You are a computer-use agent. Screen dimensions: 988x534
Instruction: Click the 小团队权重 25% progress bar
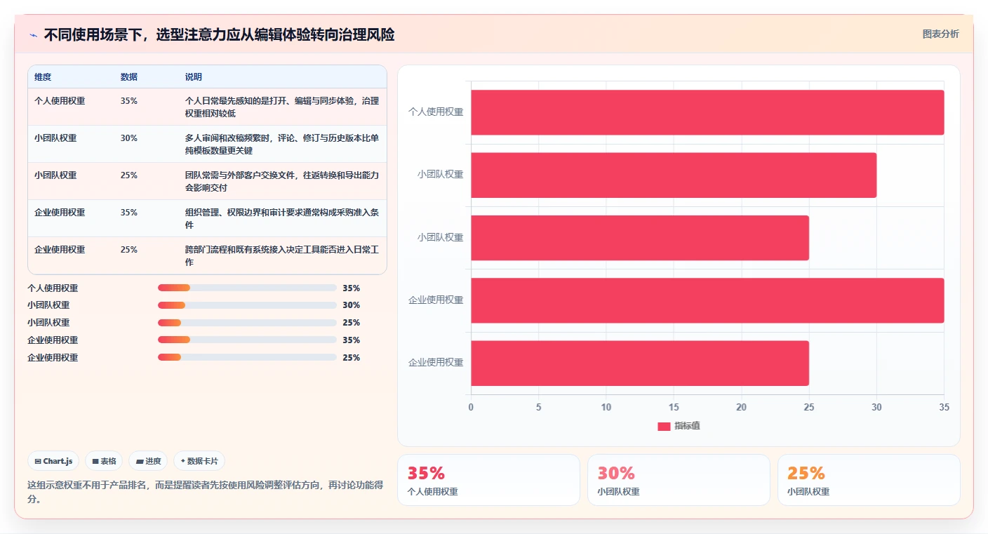tap(247, 323)
